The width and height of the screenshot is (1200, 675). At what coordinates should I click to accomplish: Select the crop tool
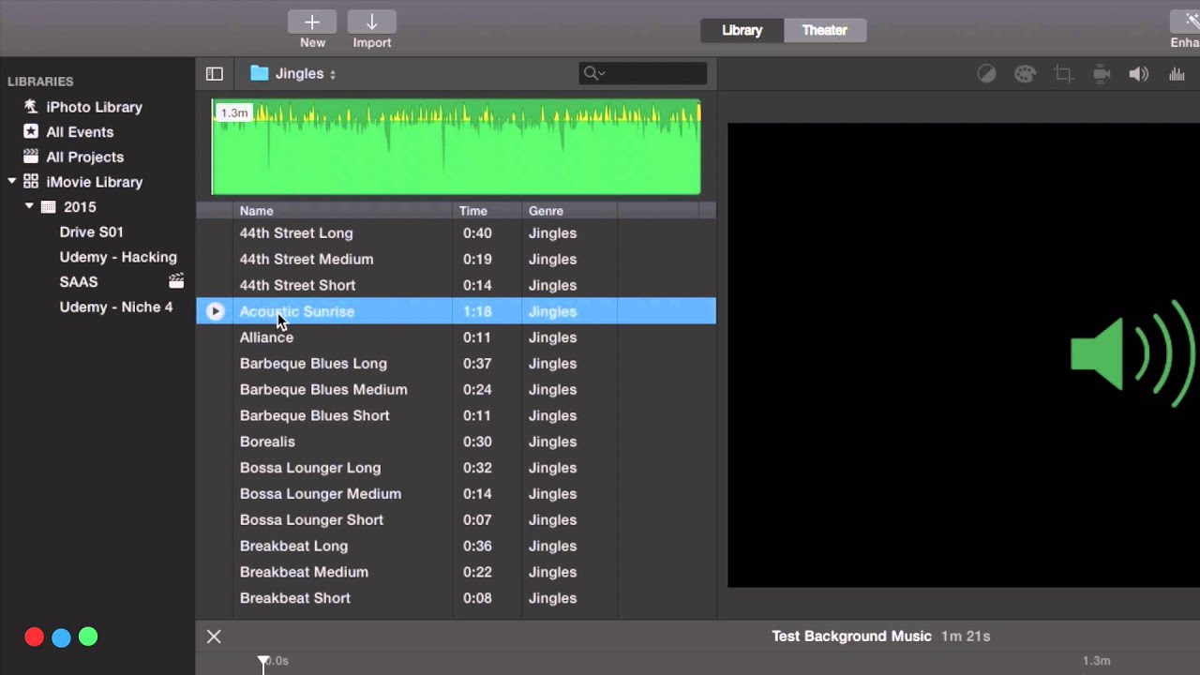(1063, 74)
